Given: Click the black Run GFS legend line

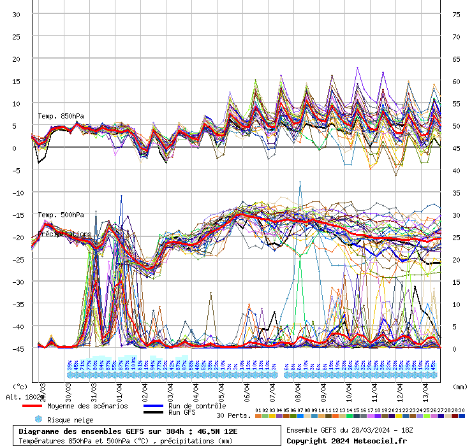Looking at the screenshot, I should pos(154,412).
